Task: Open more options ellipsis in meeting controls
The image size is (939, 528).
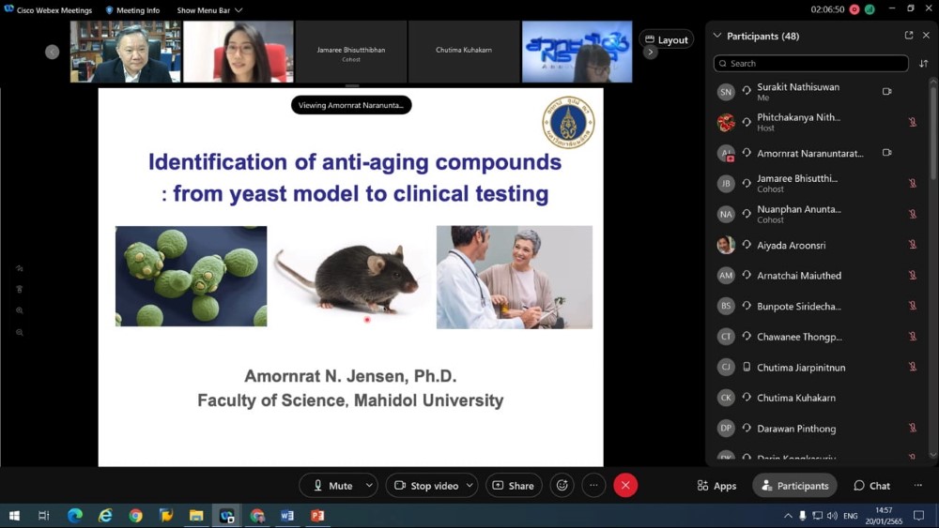Action: click(593, 485)
